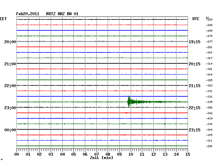Click the "20:15" UTC time label
This screenshot has width=214, height=163.
click(x=195, y=64)
